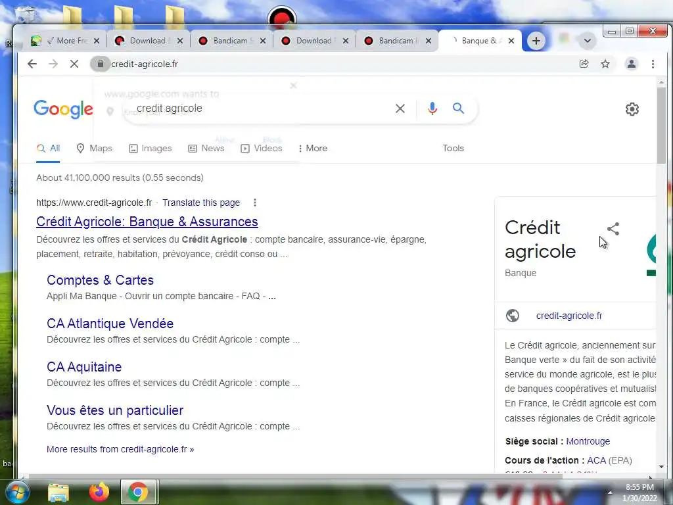Open Chrome's three-dot menu
673x505 pixels.
(x=653, y=64)
